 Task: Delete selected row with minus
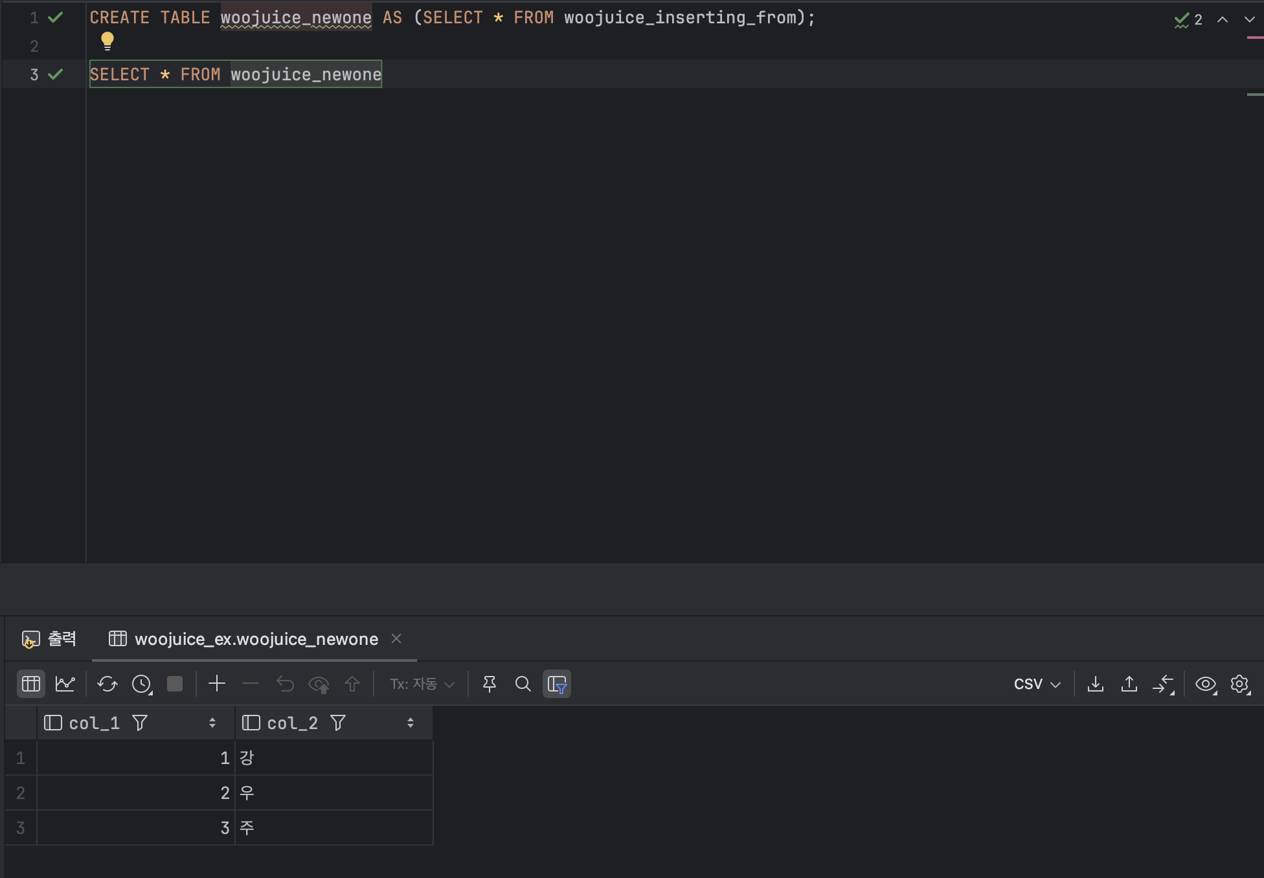coord(251,684)
